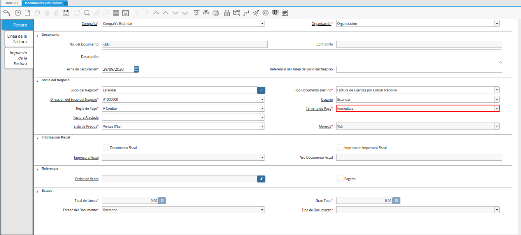
Task: Save the record using the floppy disk icon
Action: (66, 13)
